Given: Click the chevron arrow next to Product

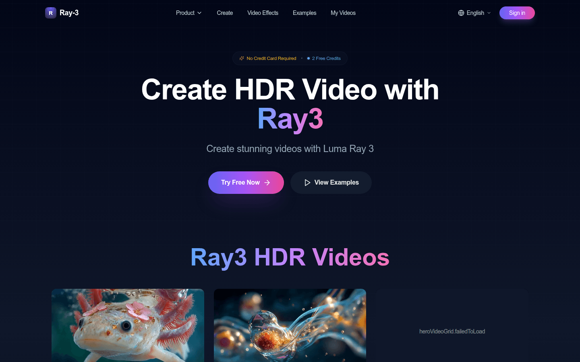Looking at the screenshot, I should (x=199, y=13).
